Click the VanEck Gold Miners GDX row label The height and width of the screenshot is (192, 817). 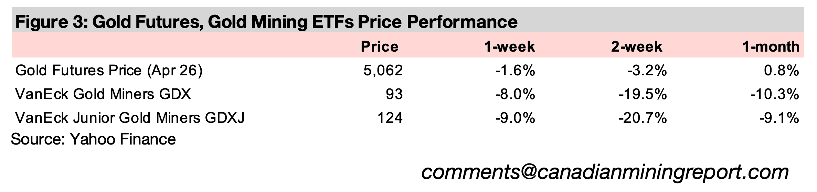[x=103, y=94]
